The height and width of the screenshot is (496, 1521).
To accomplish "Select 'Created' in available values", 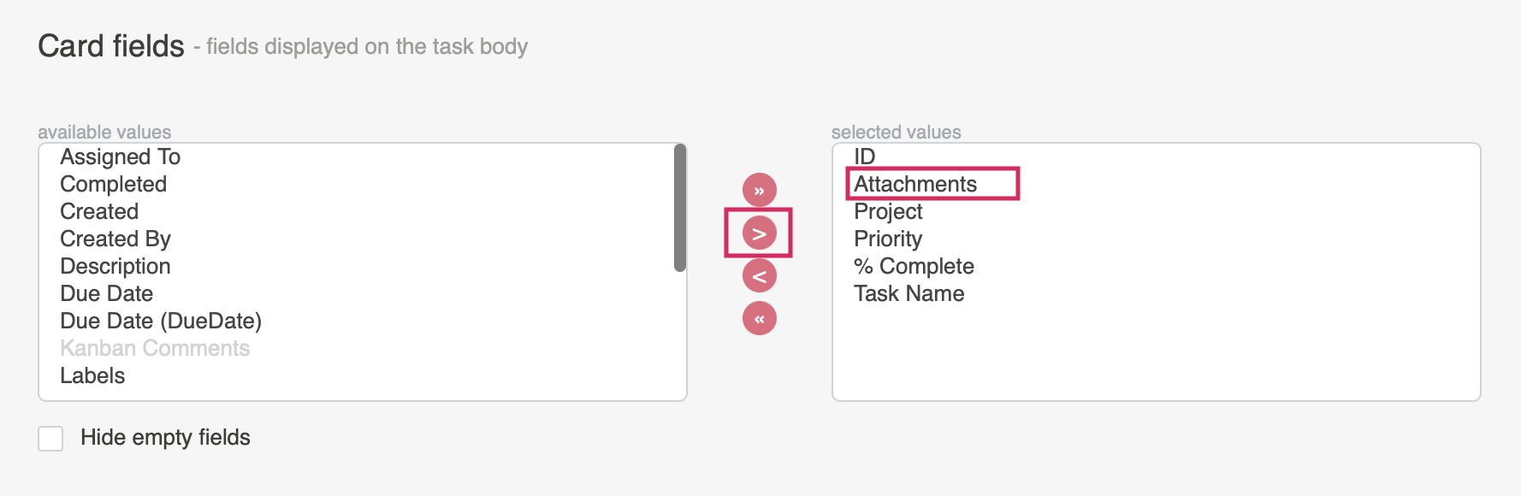I will [x=98, y=211].
